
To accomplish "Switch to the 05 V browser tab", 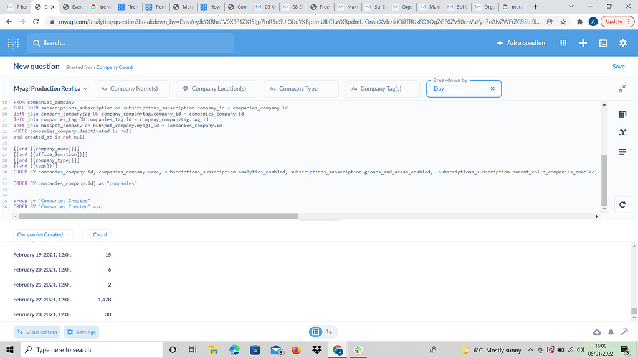I will pos(265,7).
